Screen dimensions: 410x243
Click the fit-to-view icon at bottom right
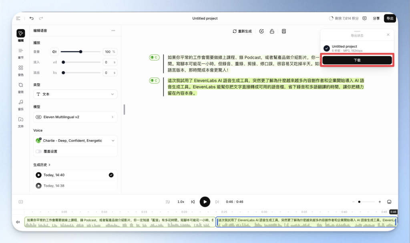389,202
